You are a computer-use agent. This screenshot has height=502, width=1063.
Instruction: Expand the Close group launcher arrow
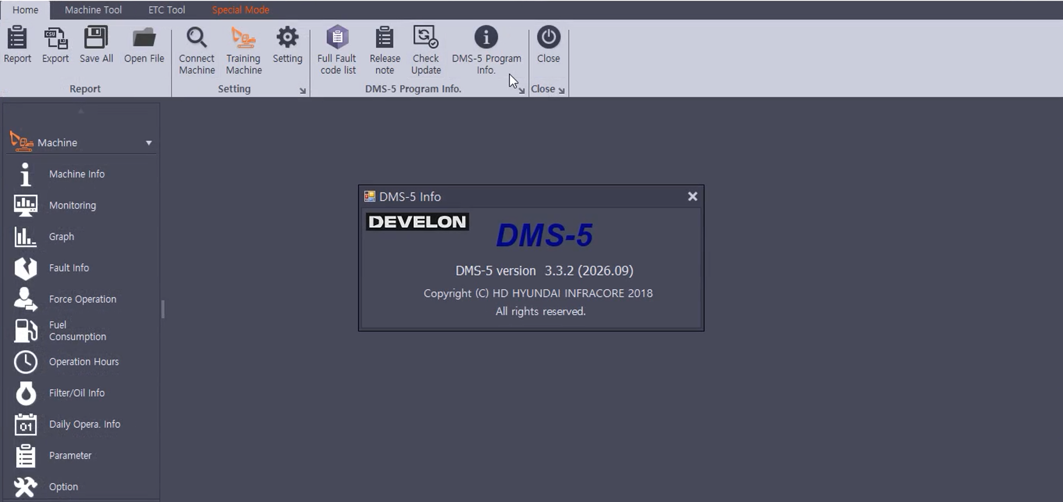tap(561, 91)
